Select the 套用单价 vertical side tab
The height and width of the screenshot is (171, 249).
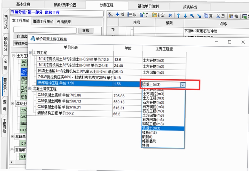pos(5,85)
